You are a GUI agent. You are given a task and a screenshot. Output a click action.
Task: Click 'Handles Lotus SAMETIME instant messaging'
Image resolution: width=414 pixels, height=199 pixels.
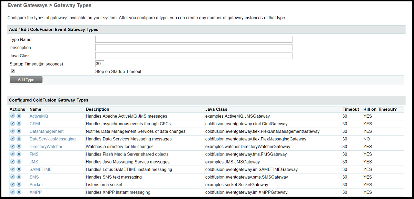coord(129,169)
